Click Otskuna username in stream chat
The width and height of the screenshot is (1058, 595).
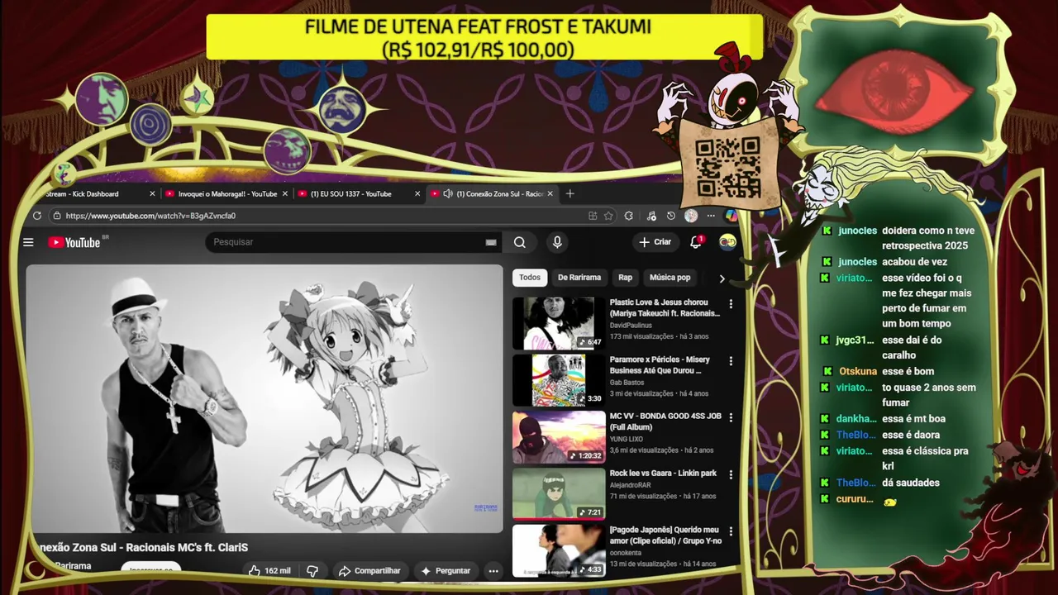(858, 371)
